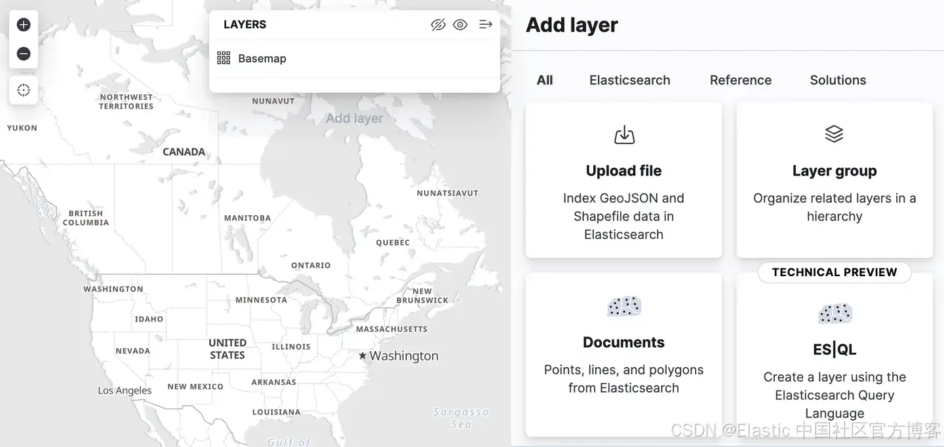
Task: Select the All tab
Action: pyautogui.click(x=545, y=80)
